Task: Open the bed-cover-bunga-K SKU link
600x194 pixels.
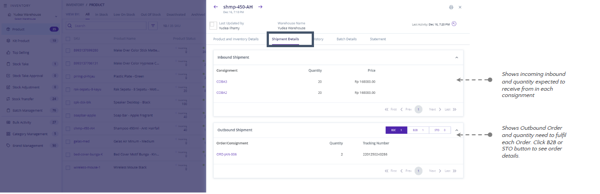Action: [x=88, y=154]
